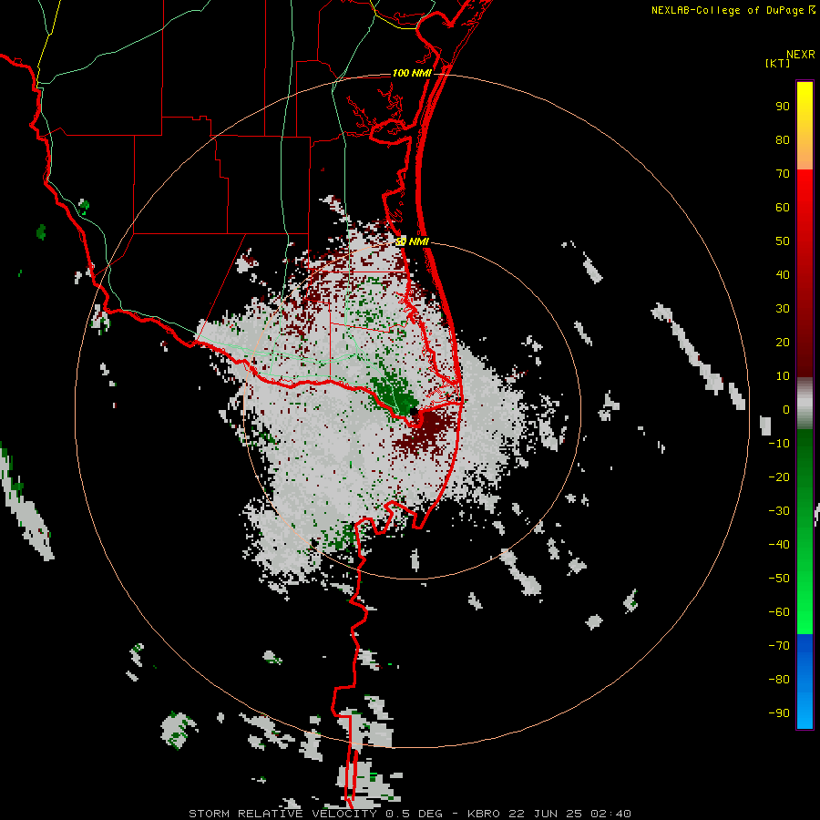The height and width of the screenshot is (820, 820).
Task: Click the 90 value on velocity scale
Action: pyautogui.click(x=783, y=107)
